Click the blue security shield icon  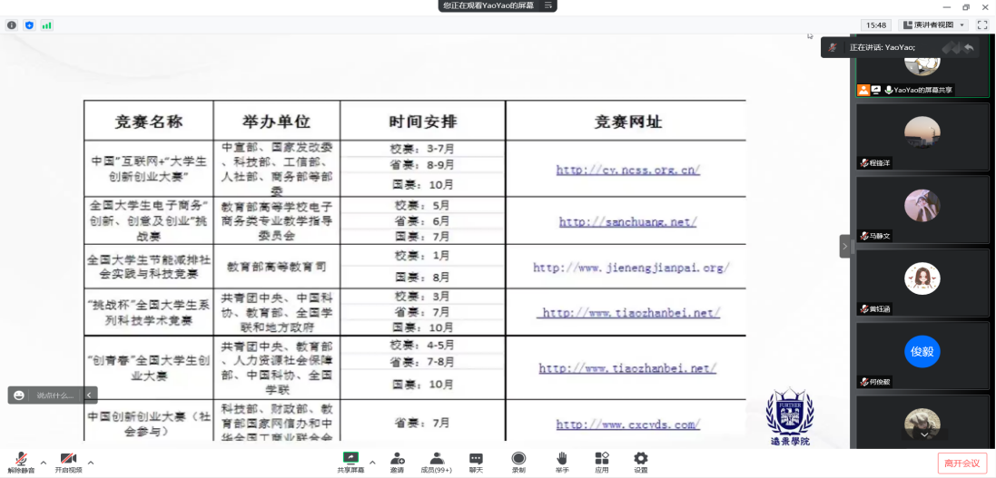pos(29,25)
